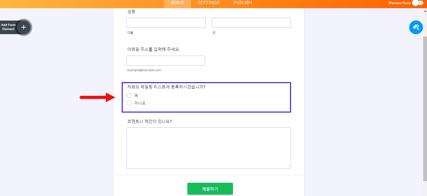
Task: Click inside the comments text area
Action: pyautogui.click(x=208, y=148)
